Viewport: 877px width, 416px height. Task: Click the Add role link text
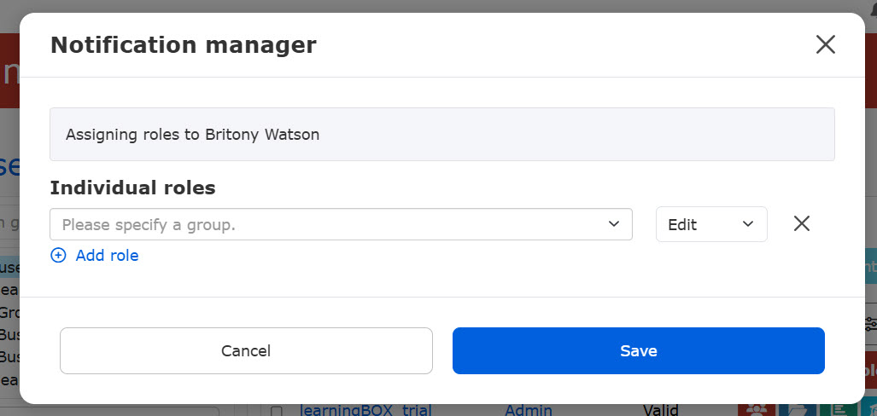point(107,256)
